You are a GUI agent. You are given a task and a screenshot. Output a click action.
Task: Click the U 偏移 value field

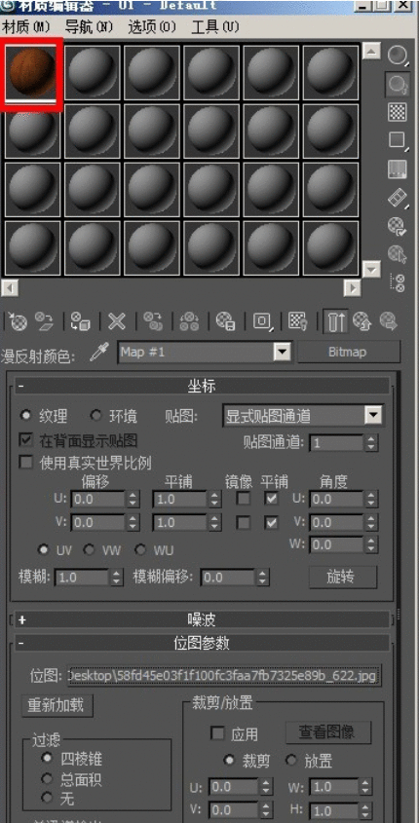[98, 499]
